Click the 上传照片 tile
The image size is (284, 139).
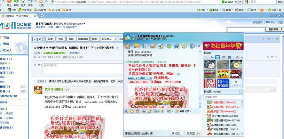[x=236, y=83]
